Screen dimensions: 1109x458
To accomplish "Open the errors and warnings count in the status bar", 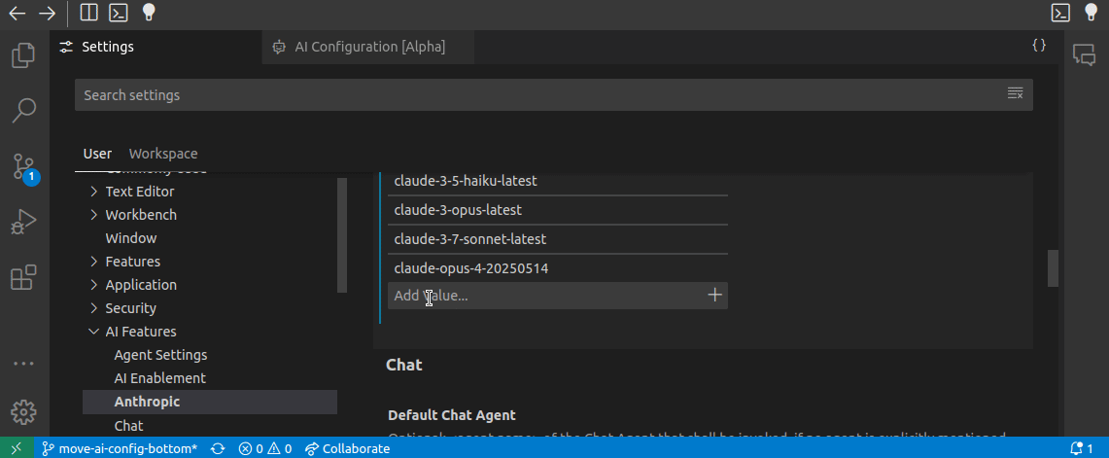I will pos(264,448).
